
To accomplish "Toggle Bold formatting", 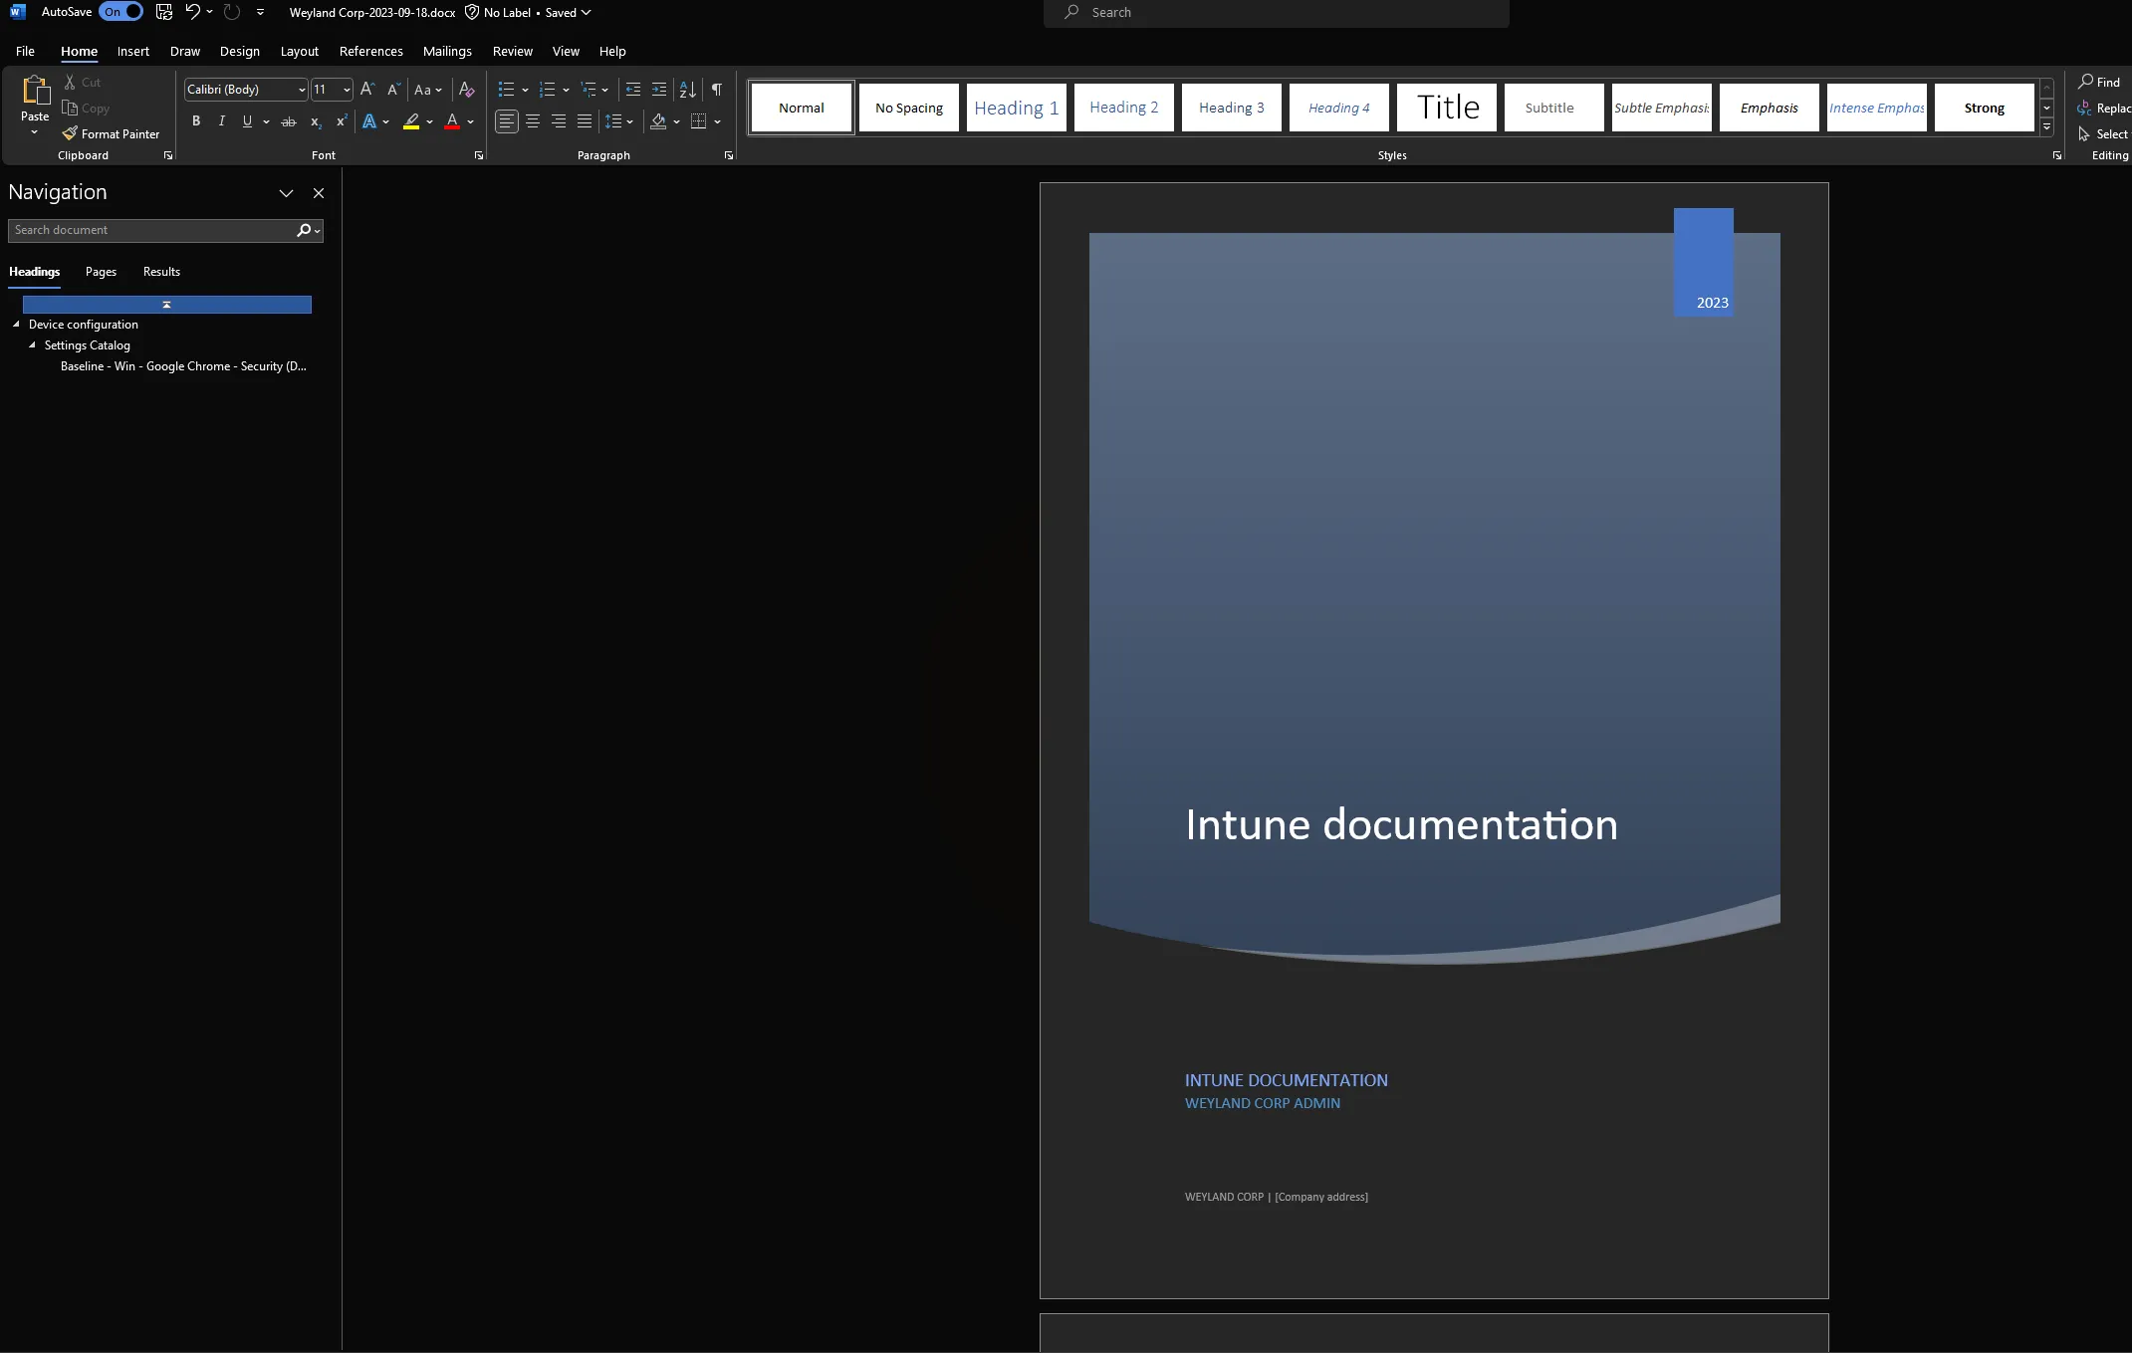I will pyautogui.click(x=196, y=121).
